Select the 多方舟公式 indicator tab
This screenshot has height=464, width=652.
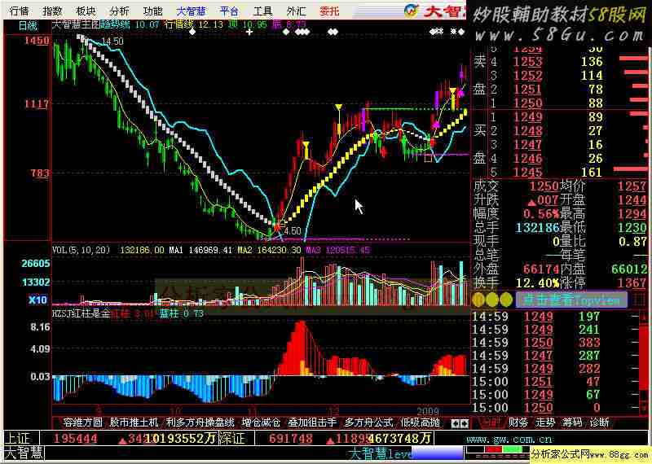tap(368, 422)
